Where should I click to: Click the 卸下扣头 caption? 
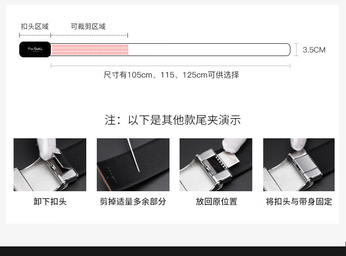click(50, 202)
